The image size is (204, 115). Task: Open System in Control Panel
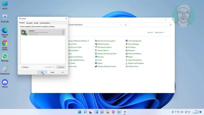click(98, 63)
